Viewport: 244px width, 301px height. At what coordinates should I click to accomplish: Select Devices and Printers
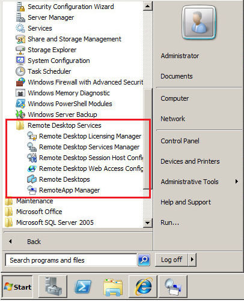pyautogui.click(x=190, y=161)
